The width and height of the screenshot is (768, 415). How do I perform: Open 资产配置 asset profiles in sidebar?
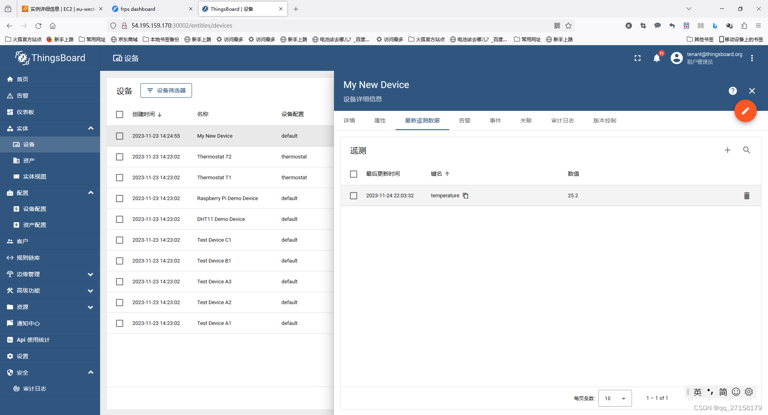pos(50,225)
